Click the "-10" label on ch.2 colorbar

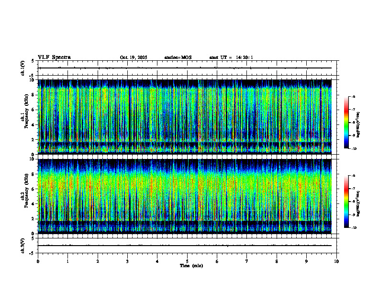354,228
